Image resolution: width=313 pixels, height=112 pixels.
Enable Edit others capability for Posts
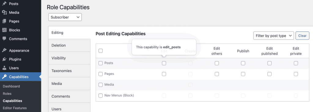coord(217,63)
